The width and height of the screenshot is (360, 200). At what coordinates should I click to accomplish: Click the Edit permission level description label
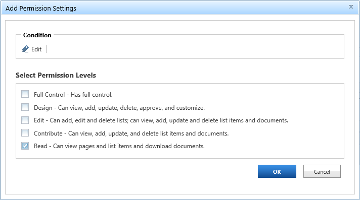click(x=161, y=120)
